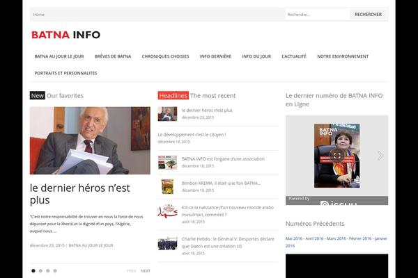Click the featured photo of man holding papers
Viewport: 418px width, 278px height.
90,140
